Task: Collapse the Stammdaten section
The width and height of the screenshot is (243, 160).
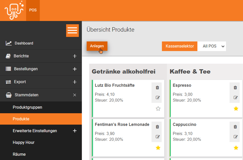Action: click(x=75, y=95)
